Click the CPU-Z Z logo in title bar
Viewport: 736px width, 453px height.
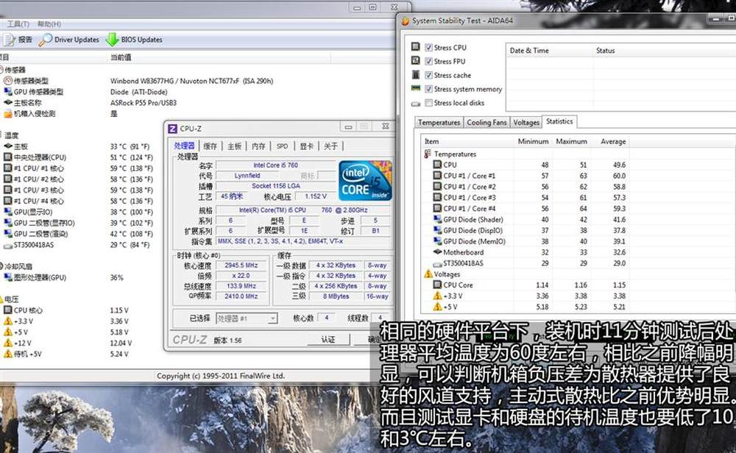(173, 129)
